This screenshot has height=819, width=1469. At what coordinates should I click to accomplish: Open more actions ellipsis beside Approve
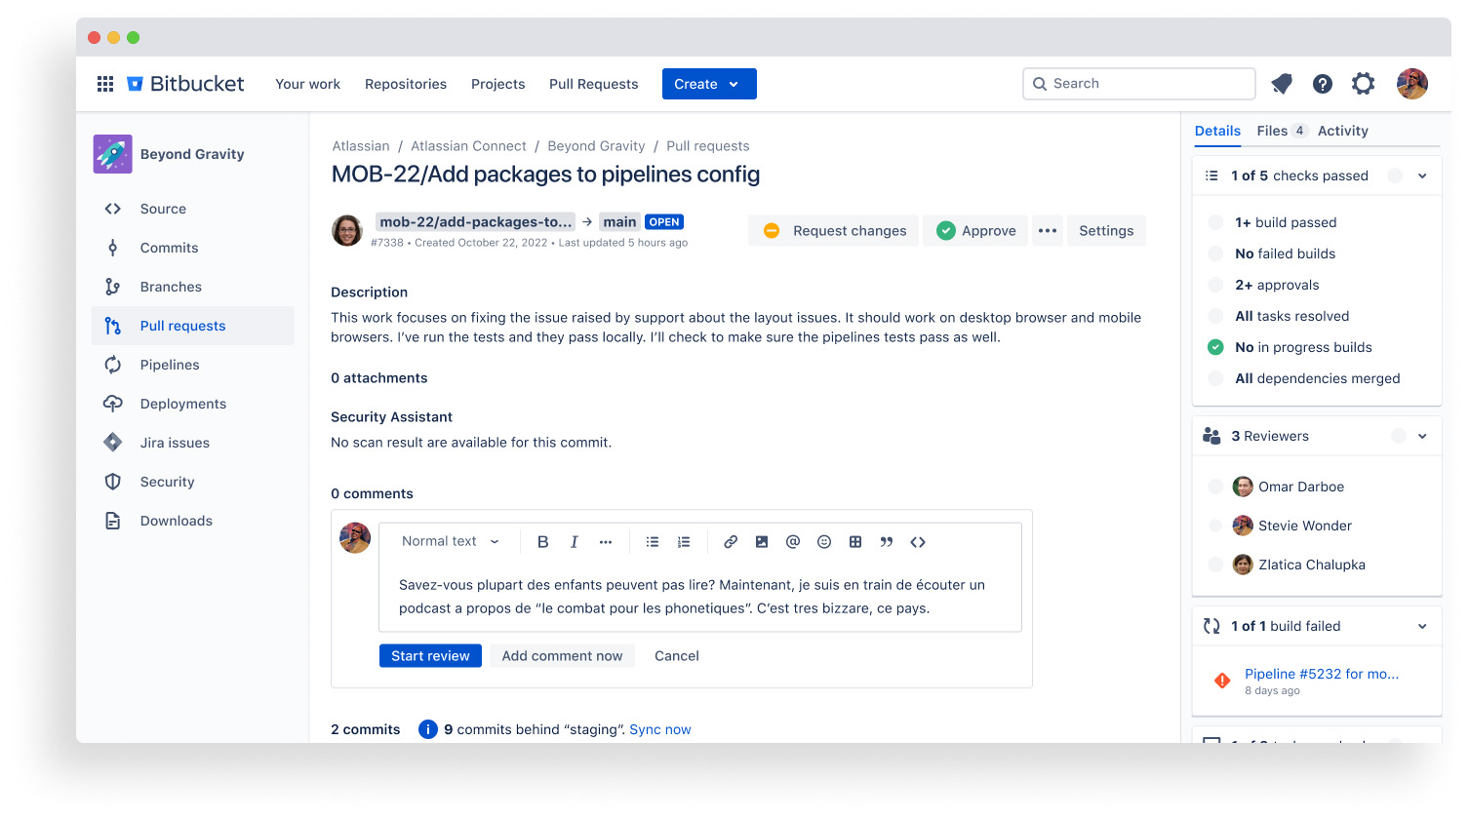point(1048,231)
